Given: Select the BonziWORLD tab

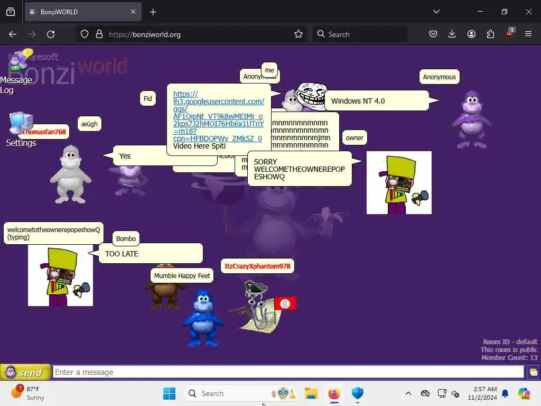Looking at the screenshot, I should pos(83,12).
